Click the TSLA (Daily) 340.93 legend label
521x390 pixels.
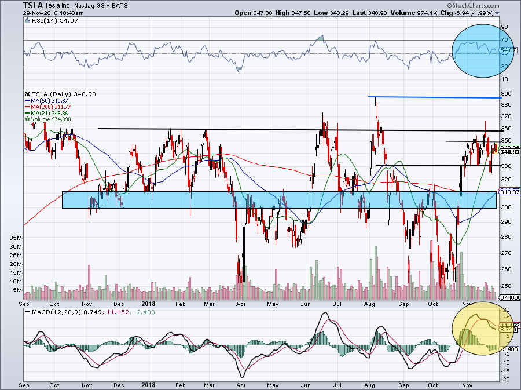(64, 94)
